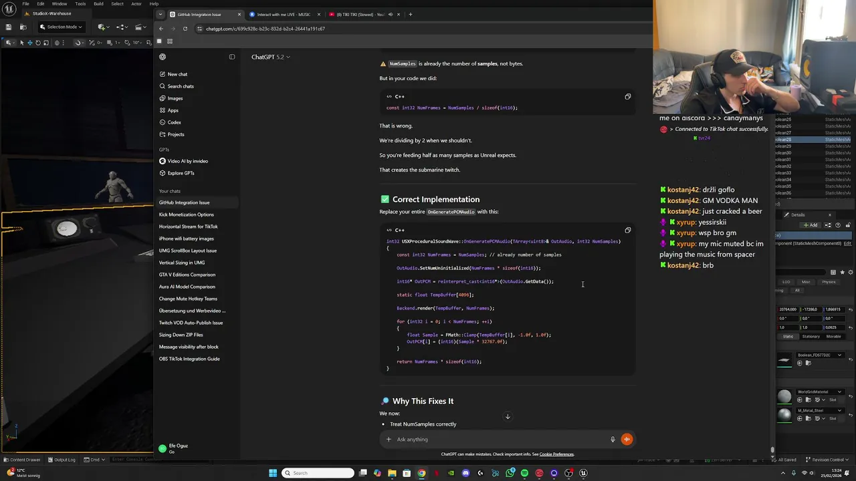Image resolution: width=856 pixels, height=481 pixels.
Task: Open ChatGPT home logo icon
Action: point(163,57)
